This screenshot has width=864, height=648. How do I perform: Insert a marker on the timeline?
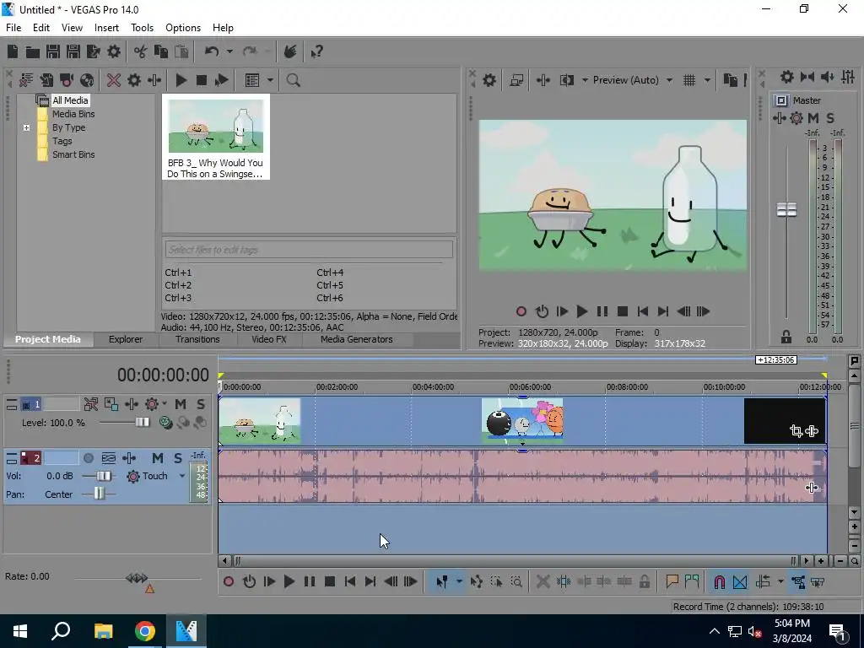pos(672,582)
